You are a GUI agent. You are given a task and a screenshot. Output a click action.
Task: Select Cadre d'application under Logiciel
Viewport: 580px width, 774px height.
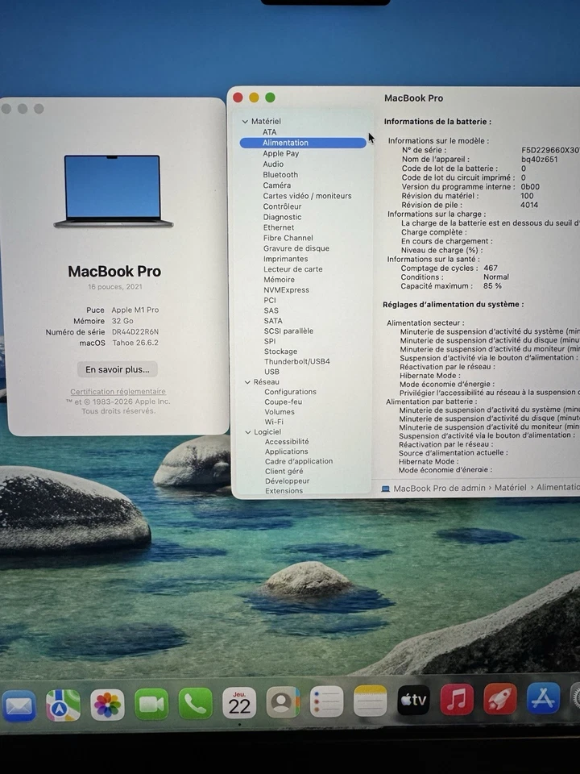click(299, 461)
